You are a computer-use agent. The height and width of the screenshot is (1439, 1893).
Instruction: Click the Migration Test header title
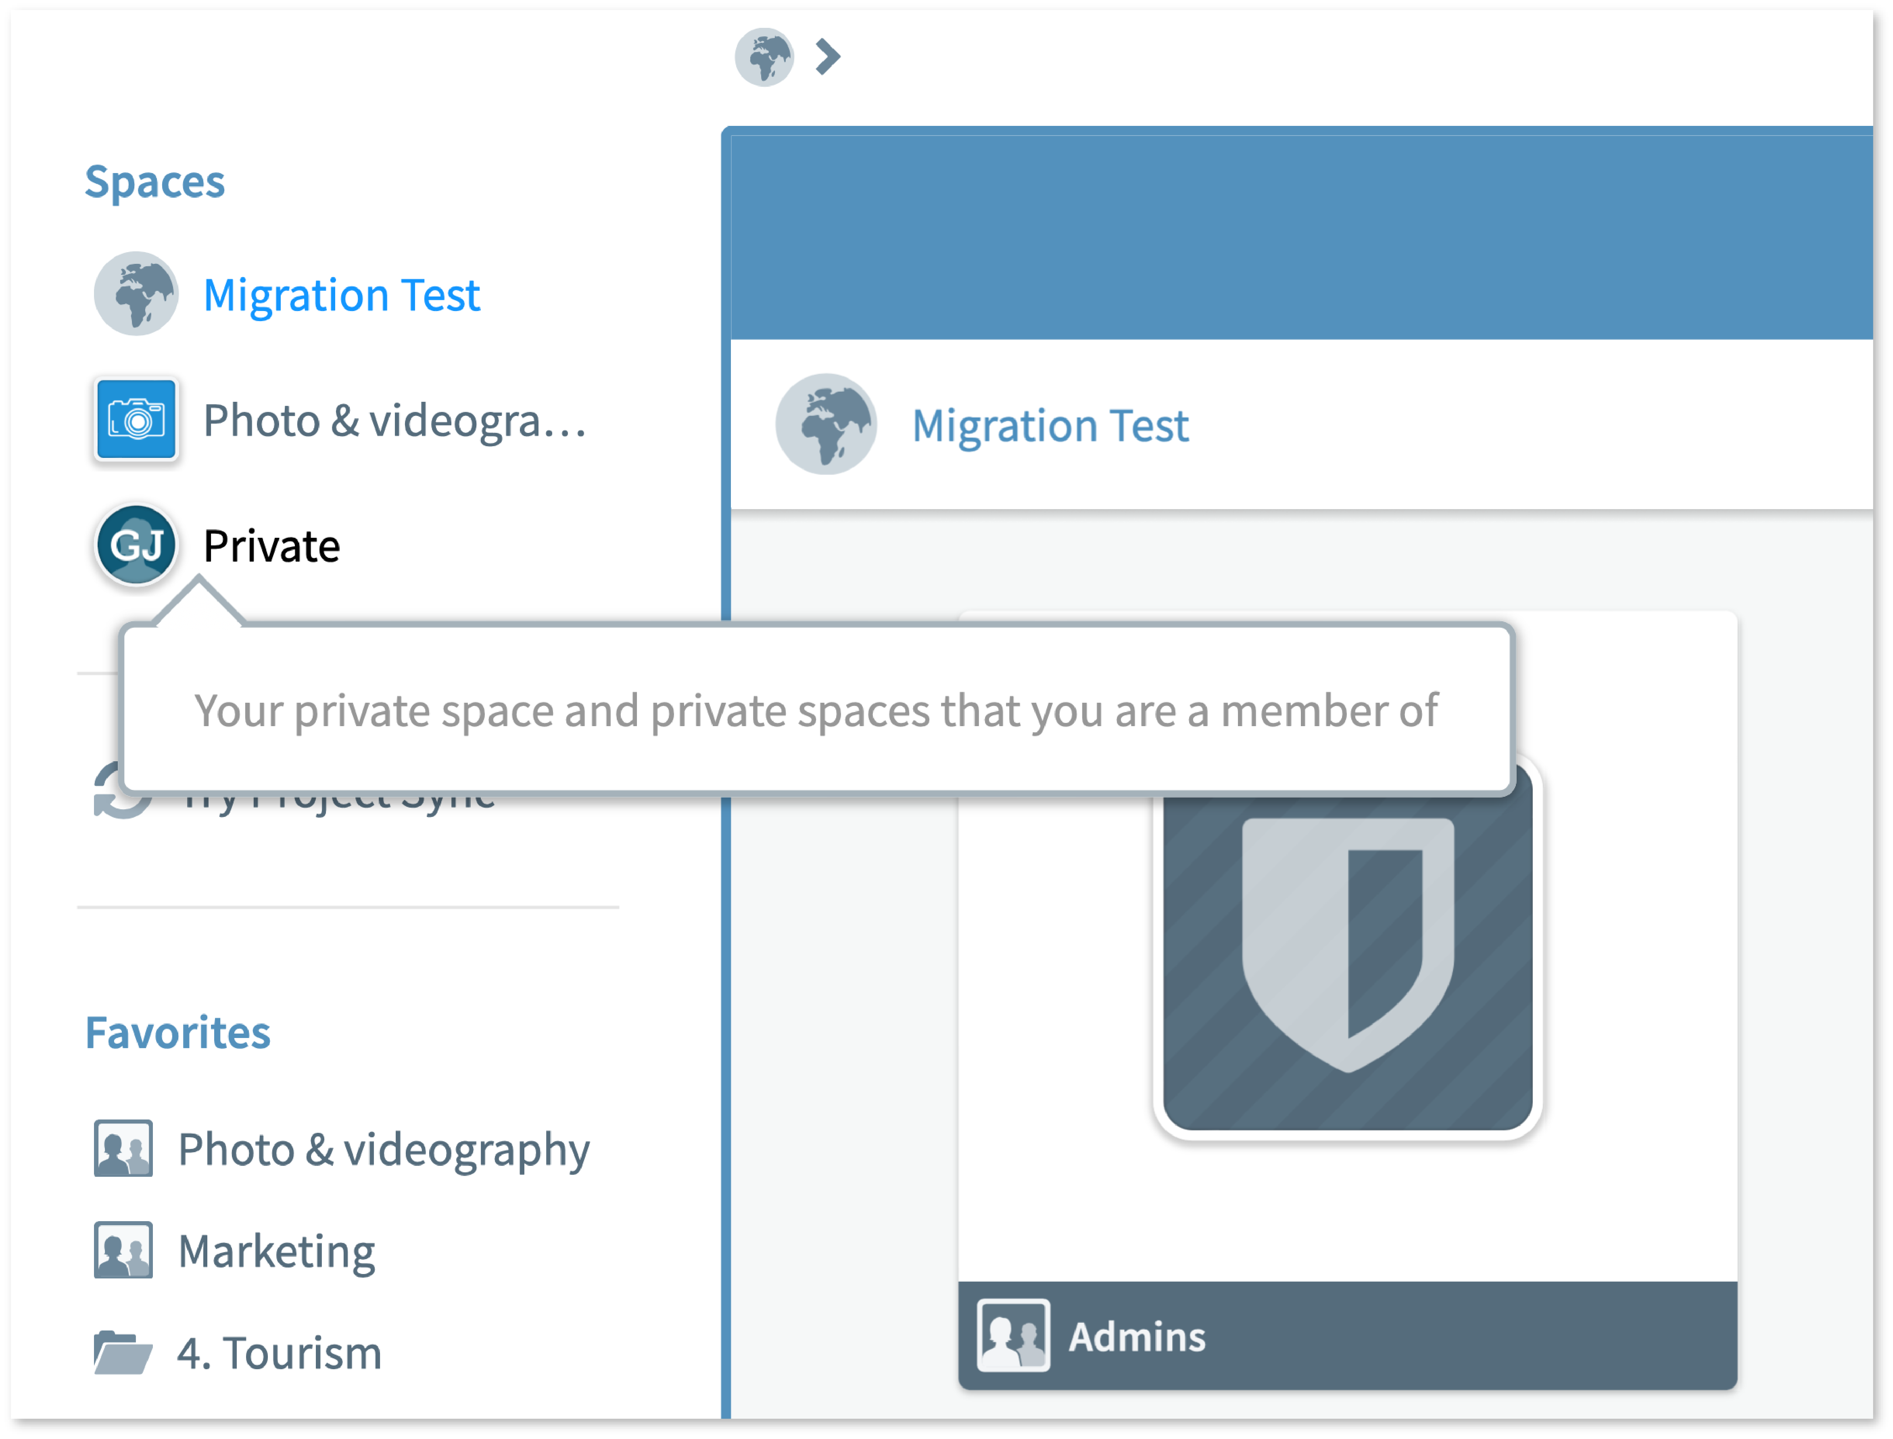[x=1050, y=426]
